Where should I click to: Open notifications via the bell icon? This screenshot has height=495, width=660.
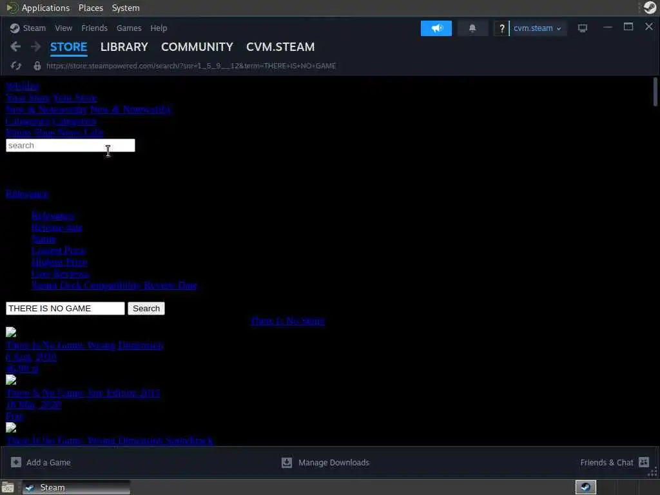coord(472,28)
